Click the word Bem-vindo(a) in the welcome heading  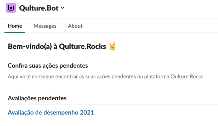pyautogui.click(x=30, y=46)
